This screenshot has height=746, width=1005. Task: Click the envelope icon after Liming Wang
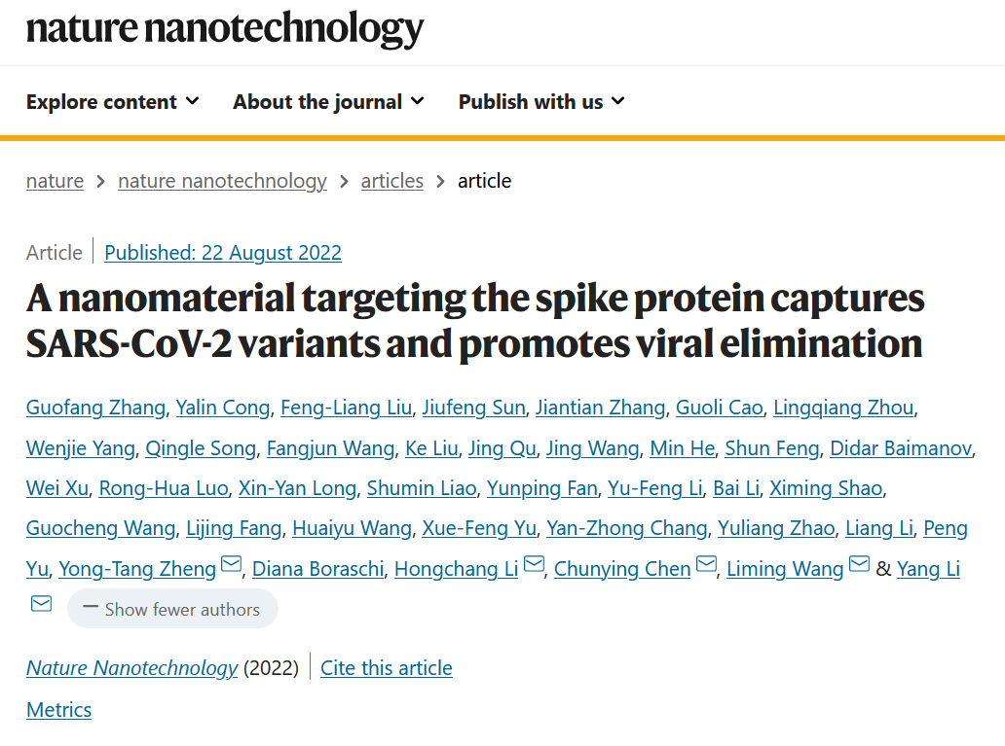pyautogui.click(x=859, y=565)
